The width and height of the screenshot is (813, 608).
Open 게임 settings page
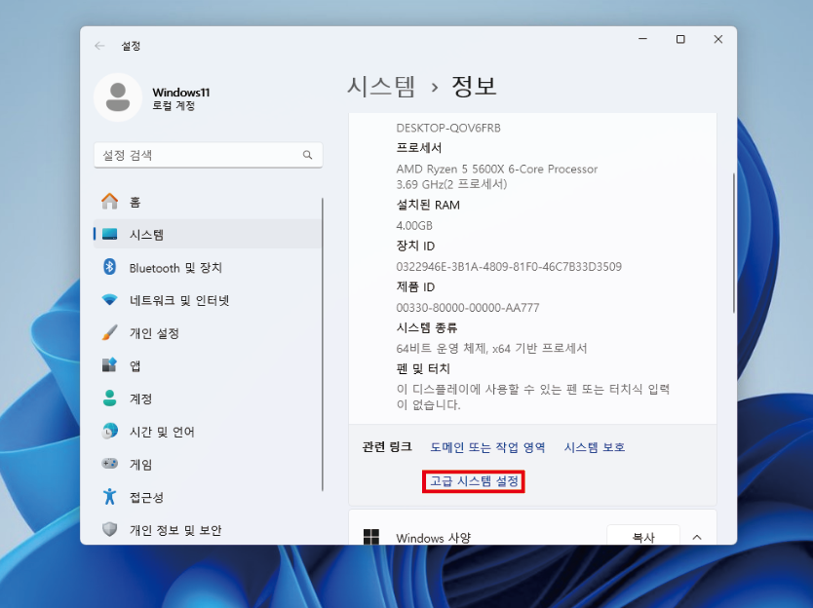(208, 465)
